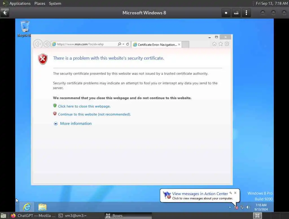The height and width of the screenshot is (219, 289).
Task: Show hidden tray icons arrow
Action: [x=230, y=207]
